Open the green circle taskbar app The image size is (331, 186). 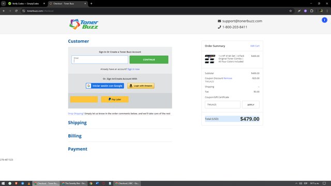(x=10, y=183)
